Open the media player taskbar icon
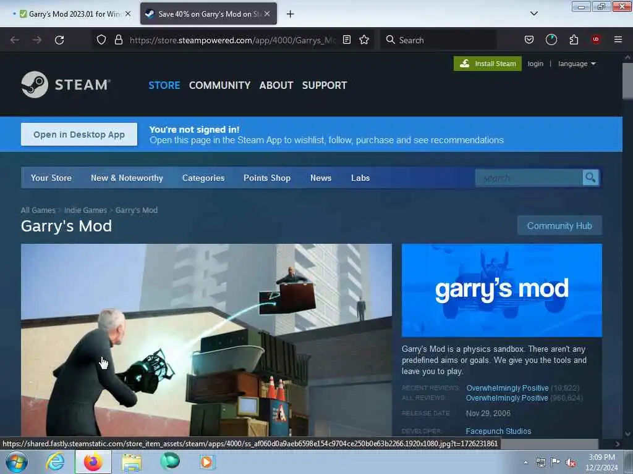 pyautogui.click(x=206, y=462)
